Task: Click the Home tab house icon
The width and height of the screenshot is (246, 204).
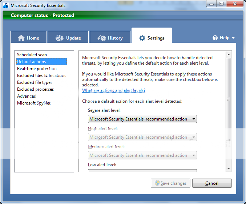Action: coord(21,38)
